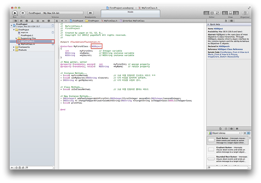
Task: Show the Media library
Action: click(x=237, y=129)
